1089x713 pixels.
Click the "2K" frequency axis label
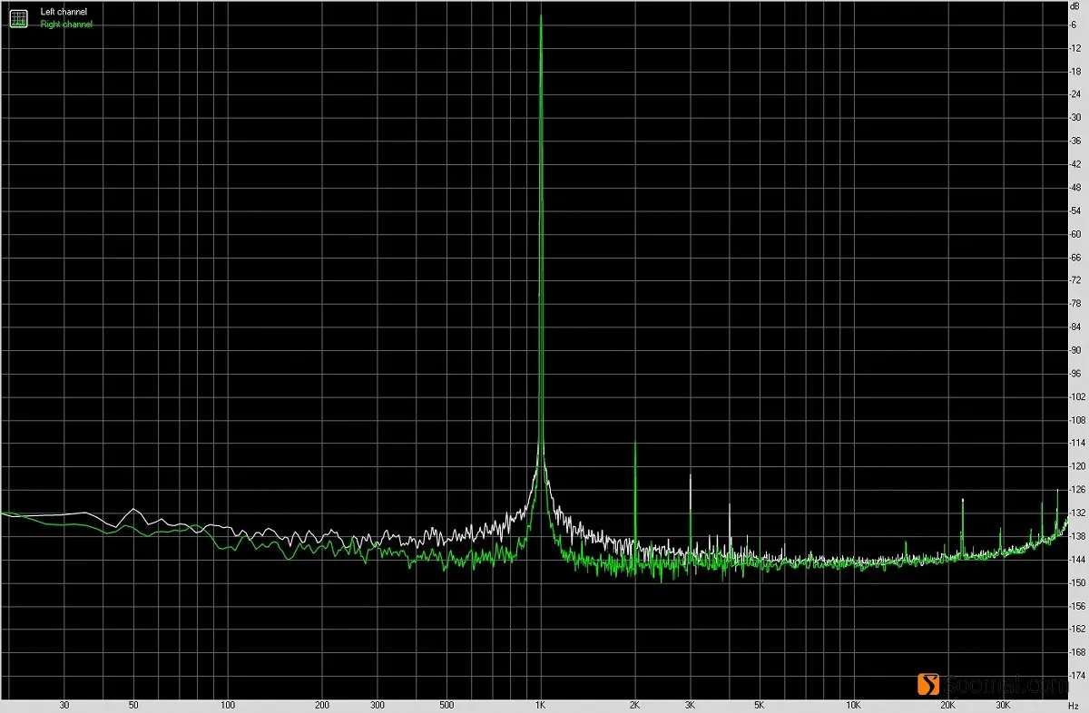[x=635, y=705]
